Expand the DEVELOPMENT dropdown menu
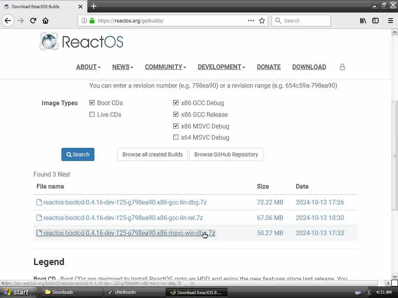The width and height of the screenshot is (398, 298). (x=221, y=67)
